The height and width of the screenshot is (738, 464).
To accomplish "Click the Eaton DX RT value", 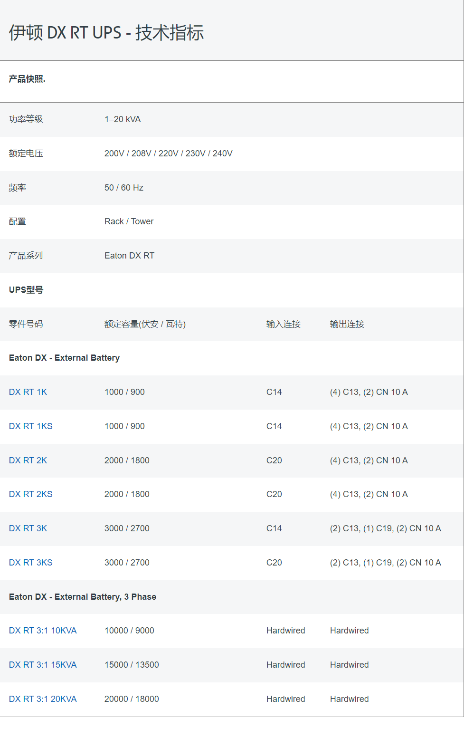I will point(130,256).
